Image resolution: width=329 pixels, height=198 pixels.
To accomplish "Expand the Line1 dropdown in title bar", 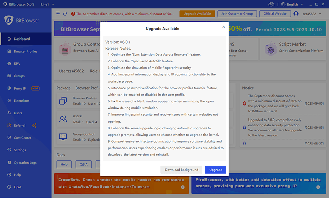I will (47, 4).
